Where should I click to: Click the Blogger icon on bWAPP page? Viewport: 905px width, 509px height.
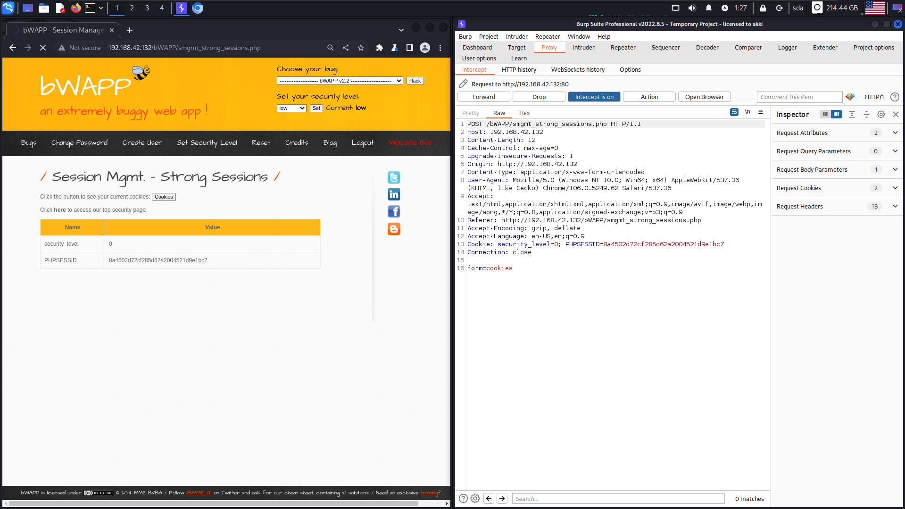tap(394, 229)
